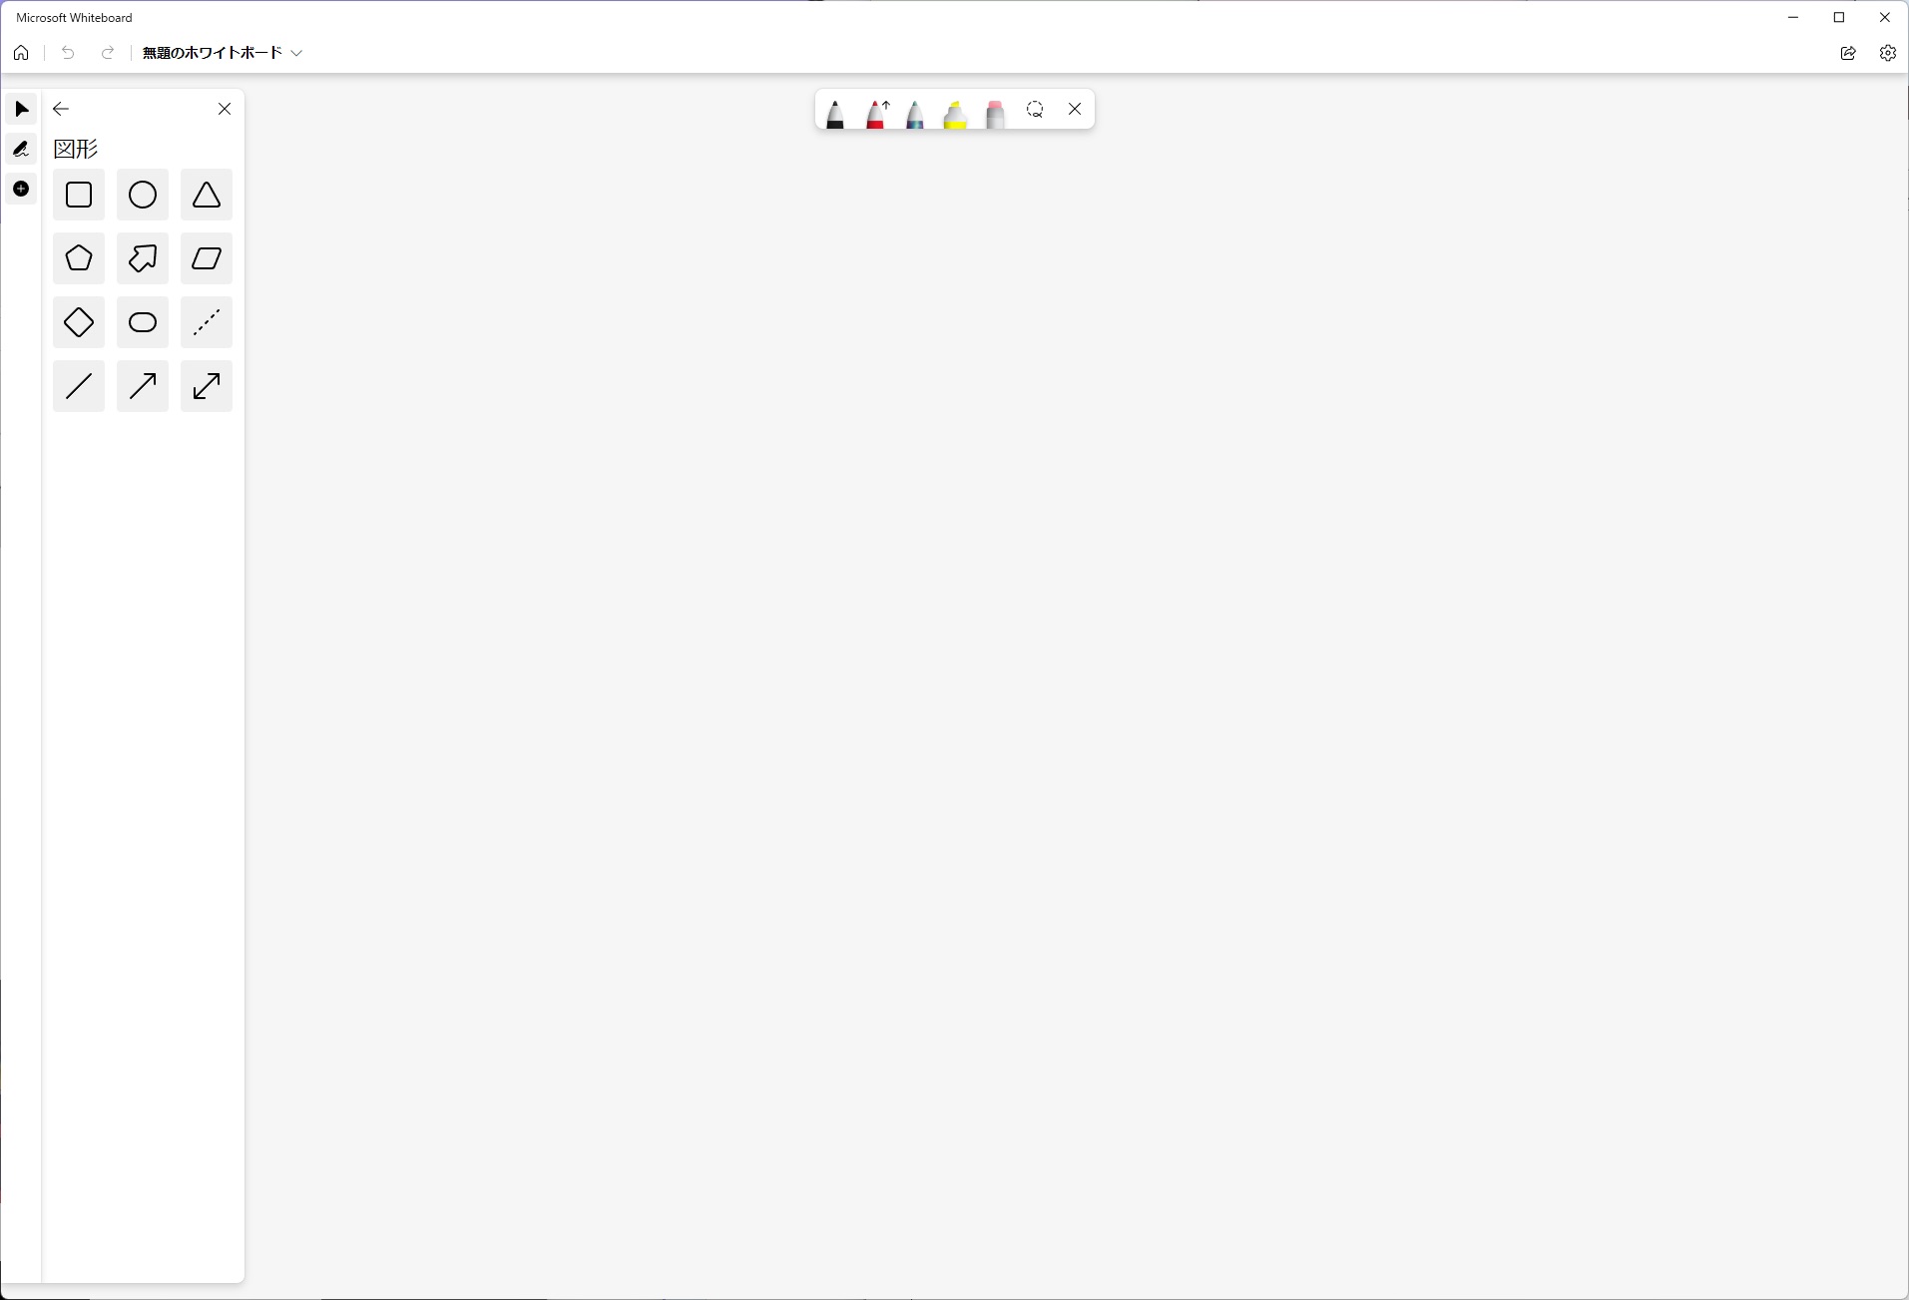1909x1300 pixels.
Task: Rename board 無題のホワイトボード
Action: point(212,53)
